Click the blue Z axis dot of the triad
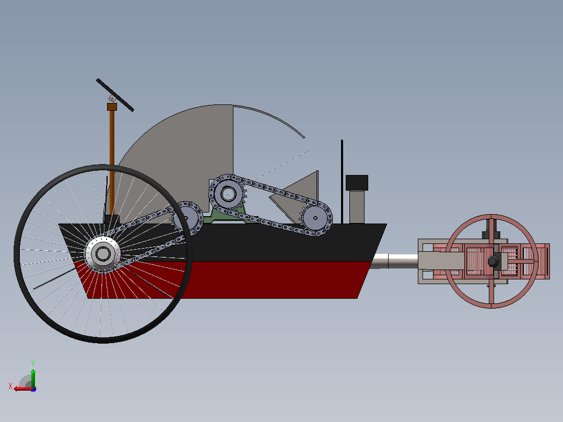 pos(34,389)
